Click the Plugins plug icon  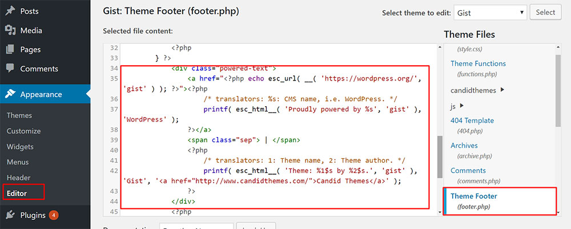coord(10,215)
